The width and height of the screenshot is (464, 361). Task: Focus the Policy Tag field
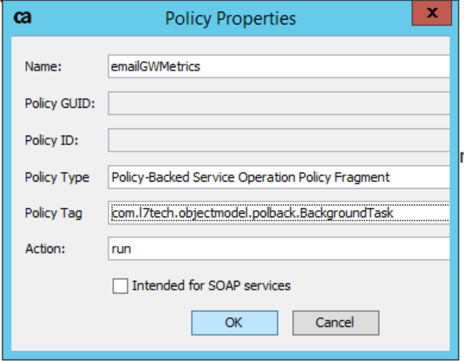coord(279,212)
